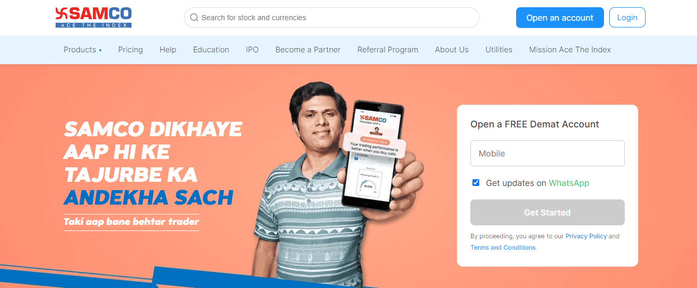Click the Mobile number input field

click(x=547, y=153)
